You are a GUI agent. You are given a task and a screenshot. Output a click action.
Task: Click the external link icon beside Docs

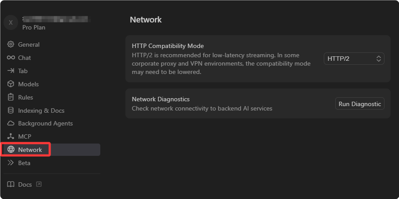39,184
